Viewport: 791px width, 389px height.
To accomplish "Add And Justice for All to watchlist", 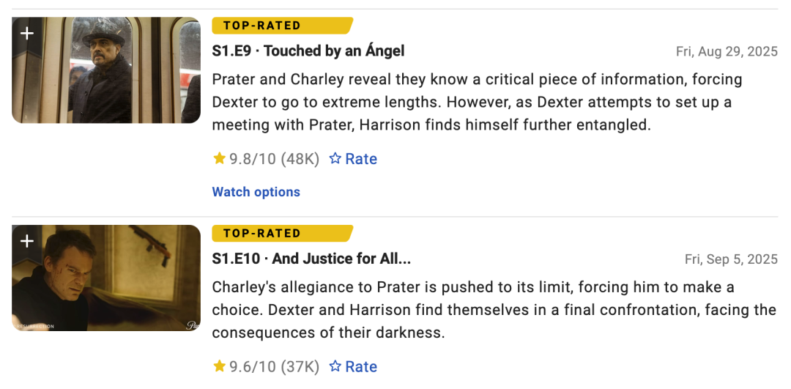I will click(27, 241).
